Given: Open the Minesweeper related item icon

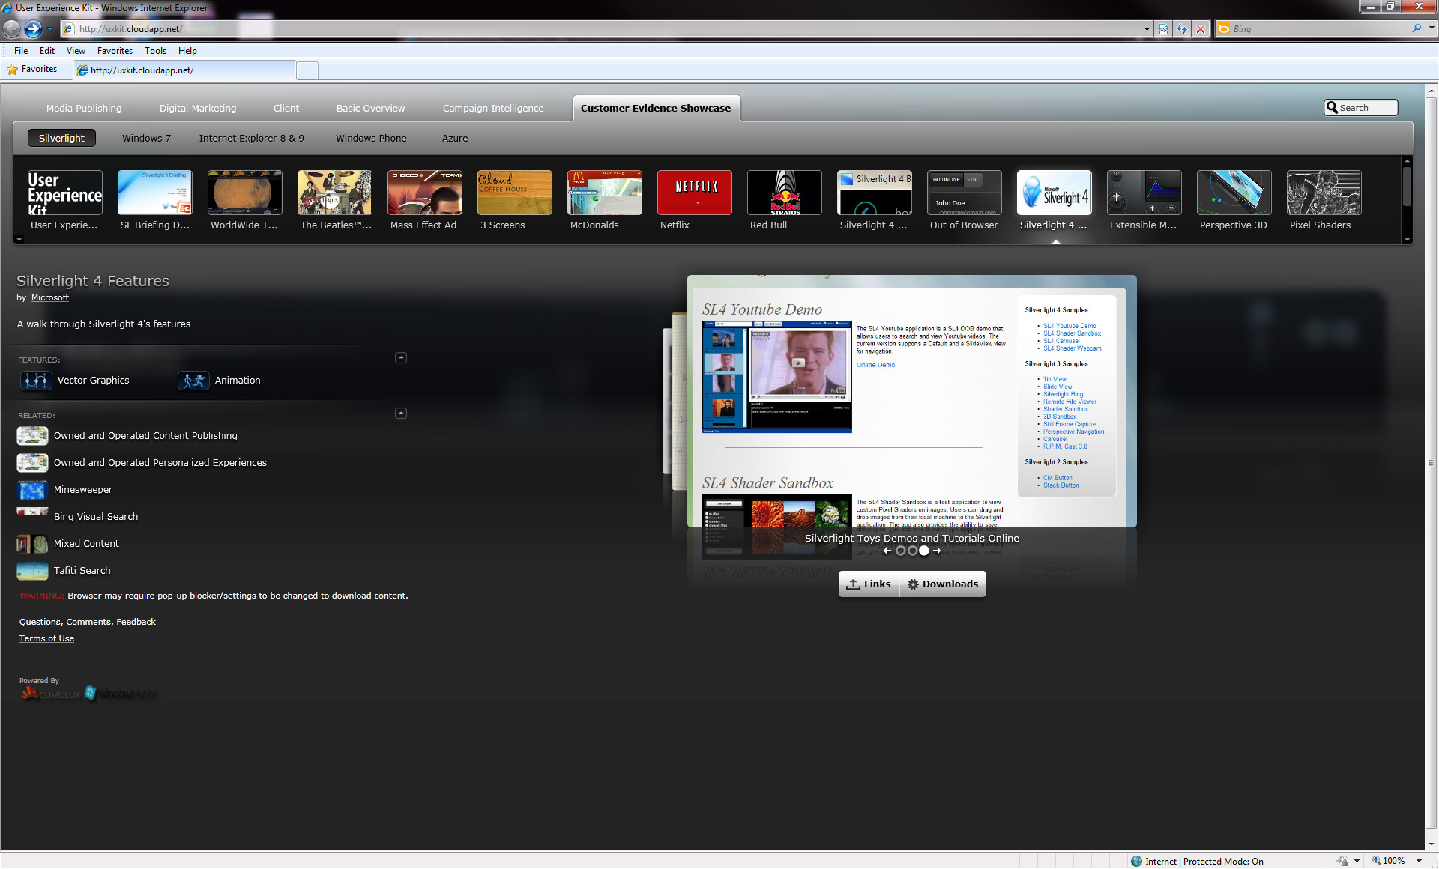Looking at the screenshot, I should (x=32, y=490).
